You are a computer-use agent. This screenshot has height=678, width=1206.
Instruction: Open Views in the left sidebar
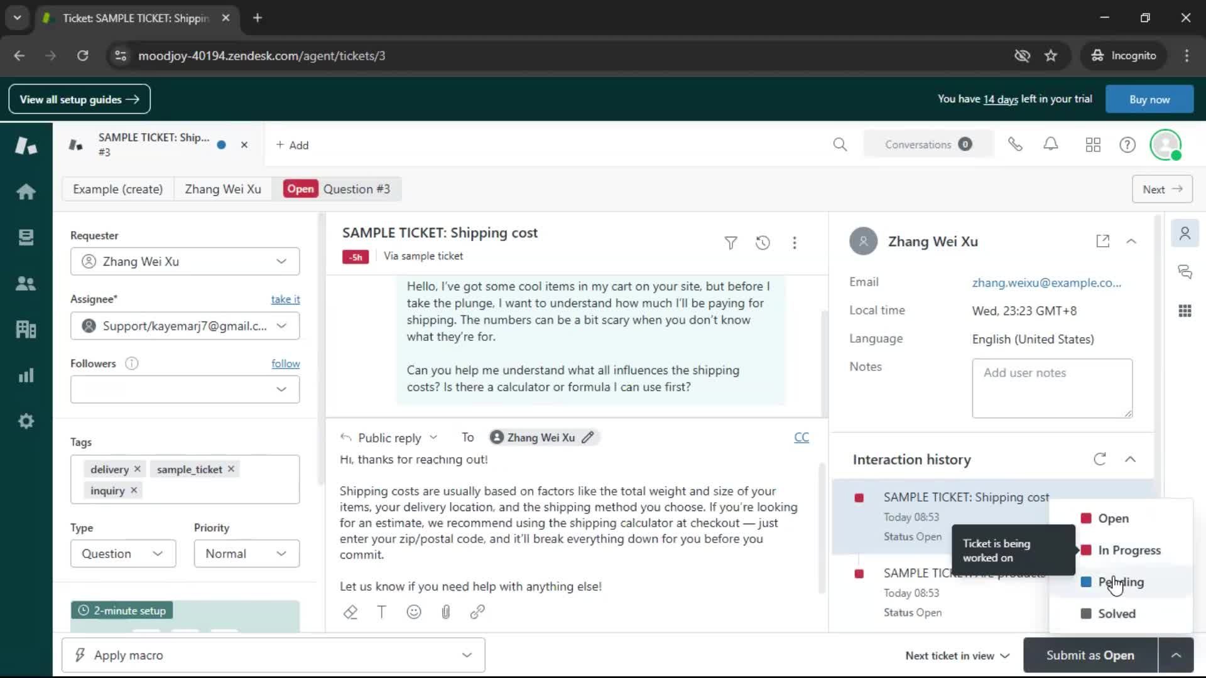[x=26, y=237]
